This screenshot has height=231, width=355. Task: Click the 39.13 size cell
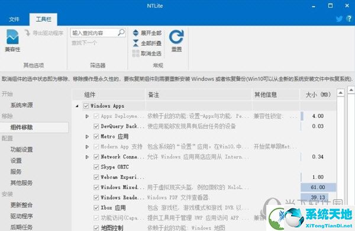318,197
